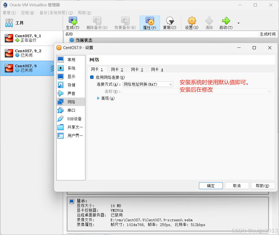This screenshot has height=235, width=279.
Task: Switch to the 网卡 1 tab
Action: pyautogui.click(x=97, y=69)
